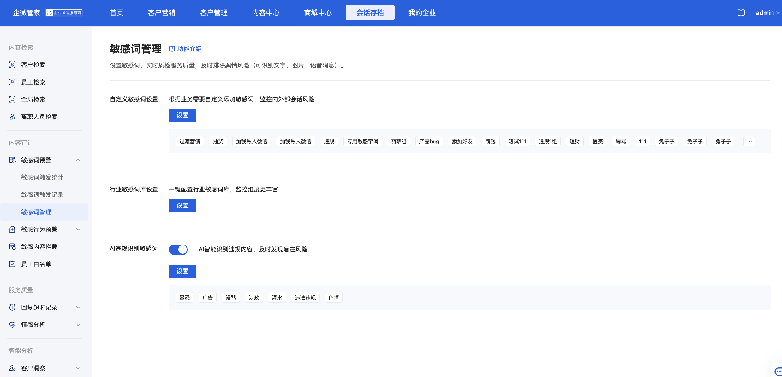782x377 pixels.
Task: Click the 员工检索 sidebar icon
Action: pos(12,82)
